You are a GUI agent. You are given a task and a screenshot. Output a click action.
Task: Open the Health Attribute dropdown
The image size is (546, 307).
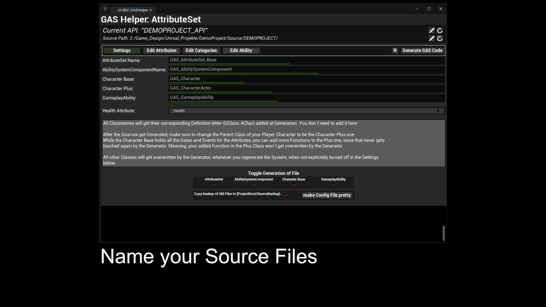(306, 111)
